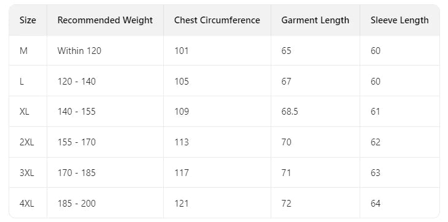Click the Size column header
This screenshot has height=222, width=448.
(28, 20)
